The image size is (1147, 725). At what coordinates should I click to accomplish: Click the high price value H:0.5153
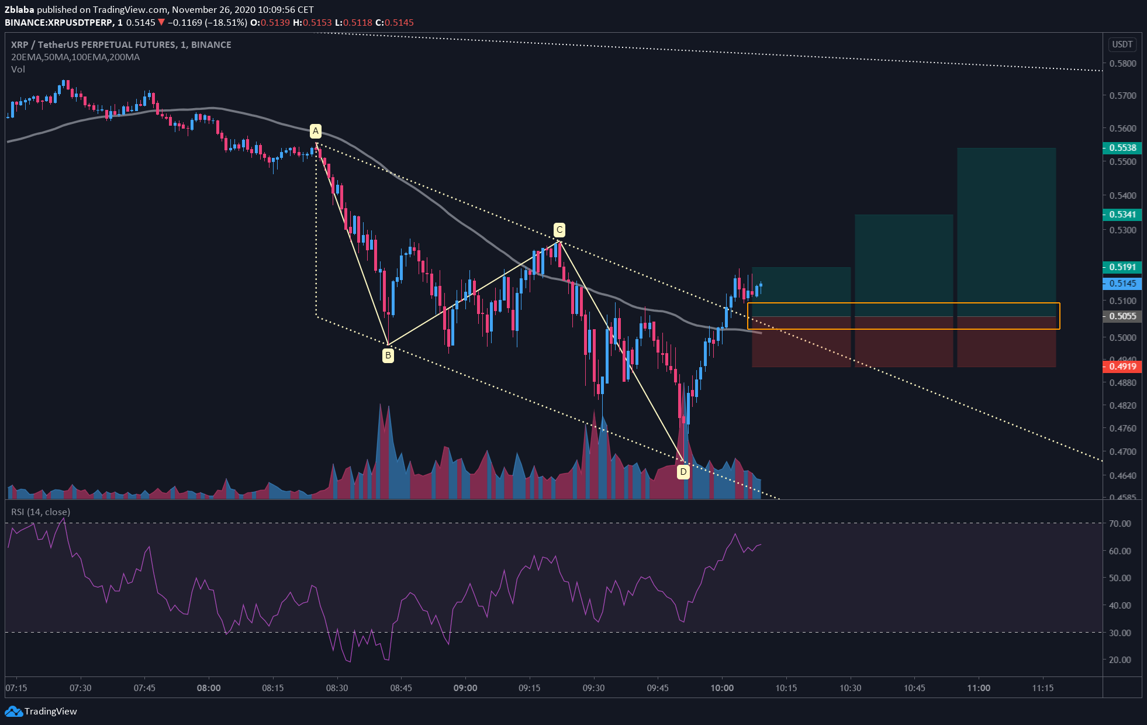tap(312, 22)
